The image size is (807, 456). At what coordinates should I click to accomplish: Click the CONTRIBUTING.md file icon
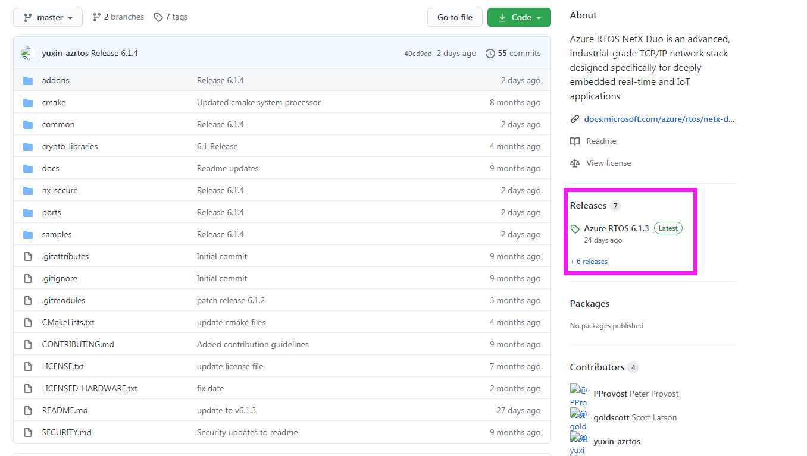pos(27,344)
